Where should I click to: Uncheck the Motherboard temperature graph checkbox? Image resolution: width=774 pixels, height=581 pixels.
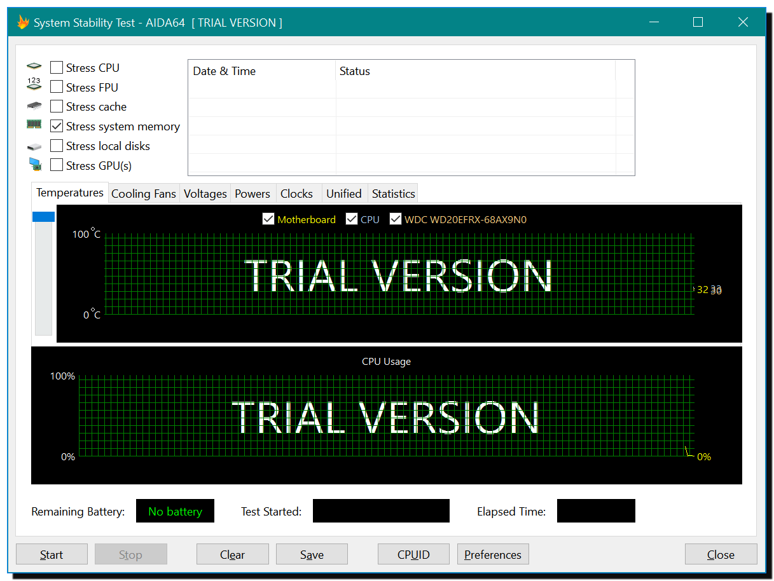click(268, 219)
